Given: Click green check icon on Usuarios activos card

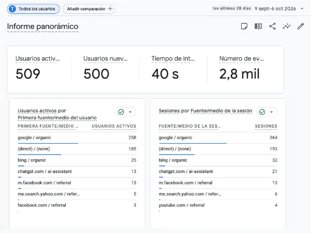Looking at the screenshot, I should pyautogui.click(x=121, y=112).
